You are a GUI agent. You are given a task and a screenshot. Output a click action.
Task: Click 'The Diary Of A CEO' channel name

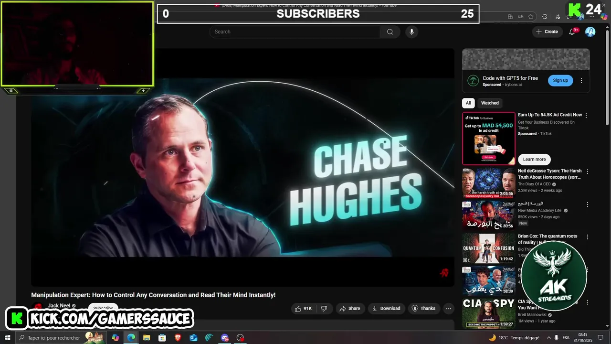tap(534, 184)
